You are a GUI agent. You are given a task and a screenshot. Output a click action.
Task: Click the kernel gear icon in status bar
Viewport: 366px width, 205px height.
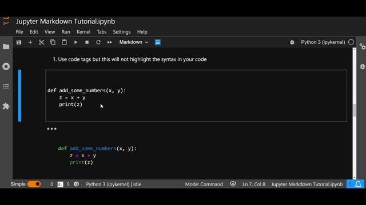click(x=76, y=184)
